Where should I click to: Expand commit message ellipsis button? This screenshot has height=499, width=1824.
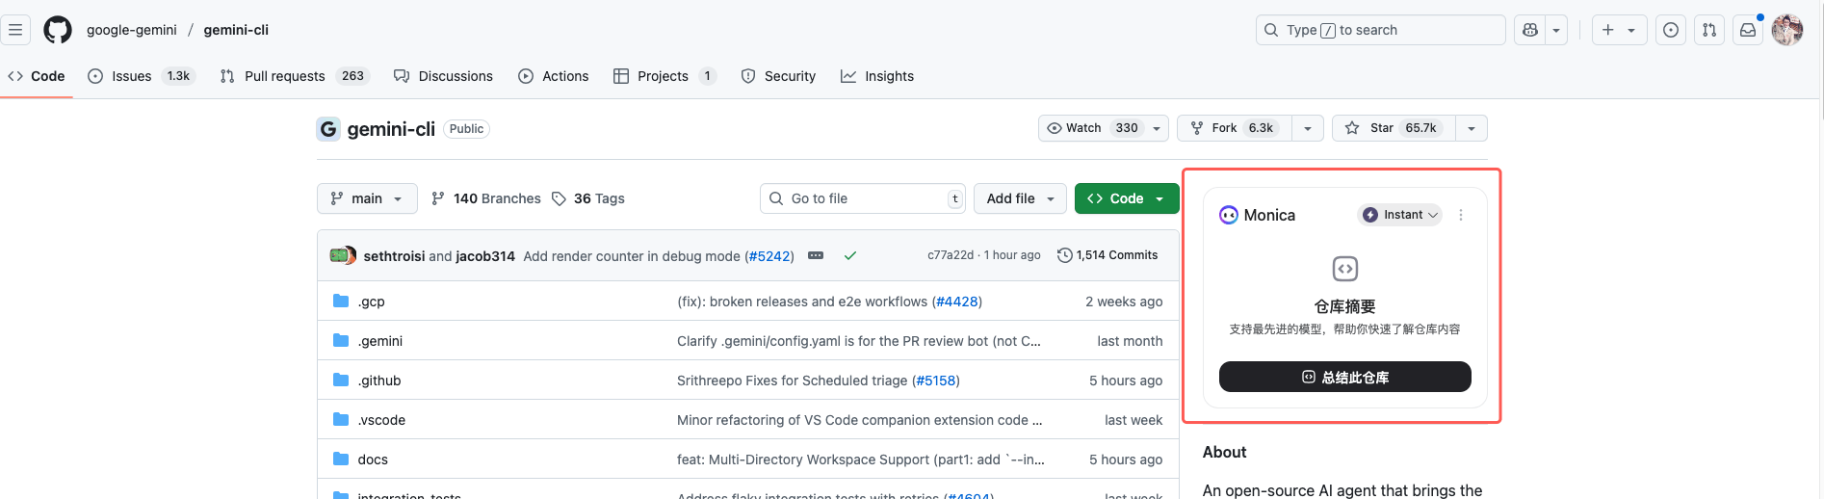click(816, 255)
